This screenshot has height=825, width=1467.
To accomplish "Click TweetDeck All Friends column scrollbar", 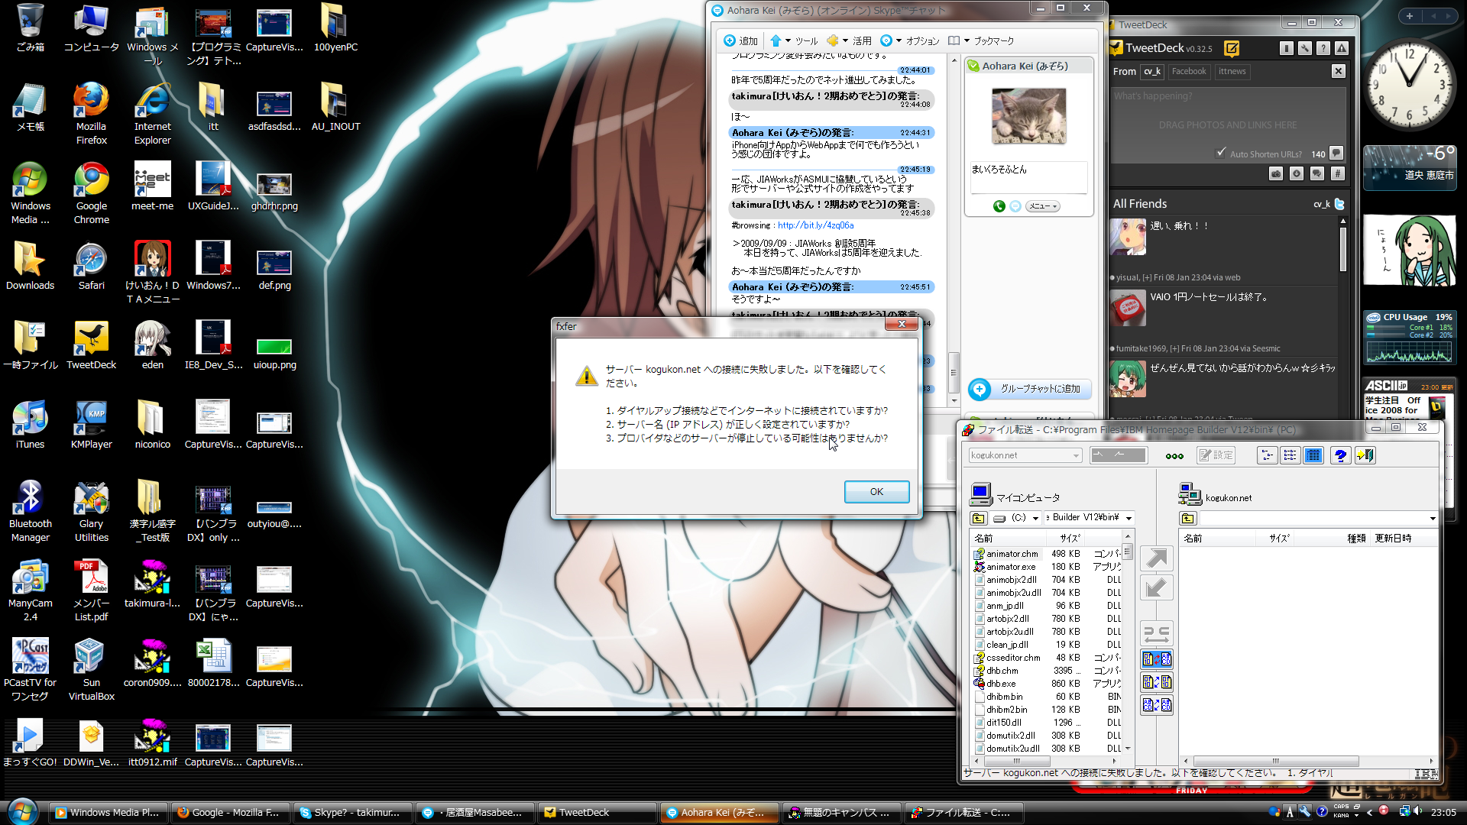I will coord(1343,248).
